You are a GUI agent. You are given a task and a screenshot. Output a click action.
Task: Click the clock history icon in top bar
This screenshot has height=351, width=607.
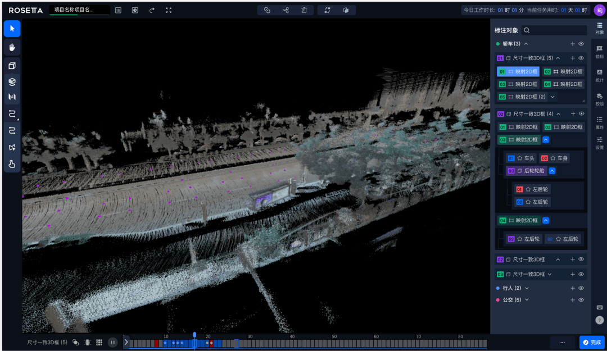pos(135,10)
